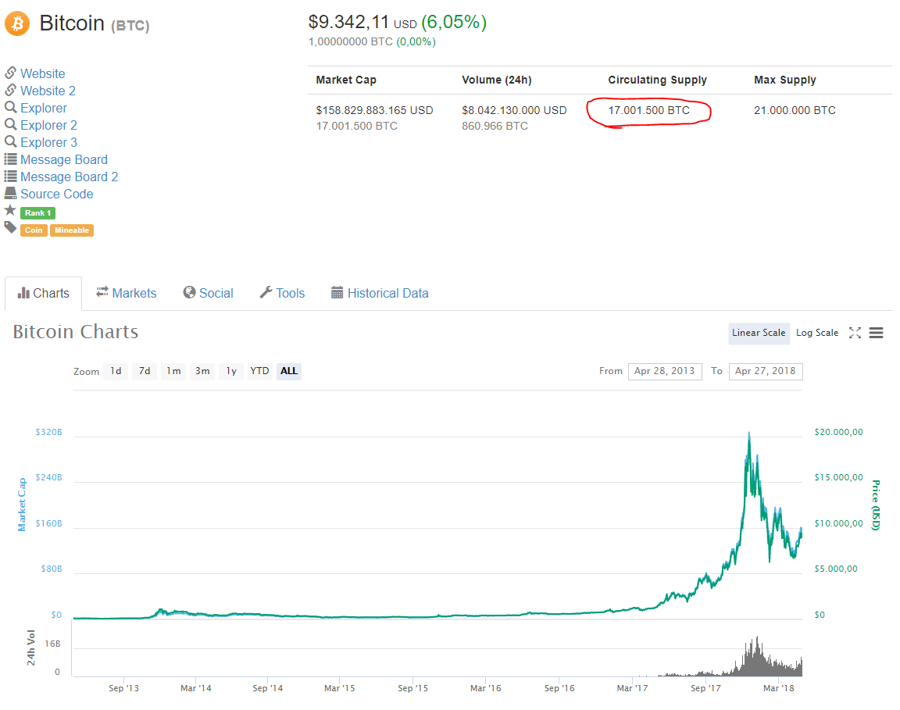This screenshot has height=710, width=900.
Task: Click the From date field Apr 28, 2013
Action: [x=665, y=371]
